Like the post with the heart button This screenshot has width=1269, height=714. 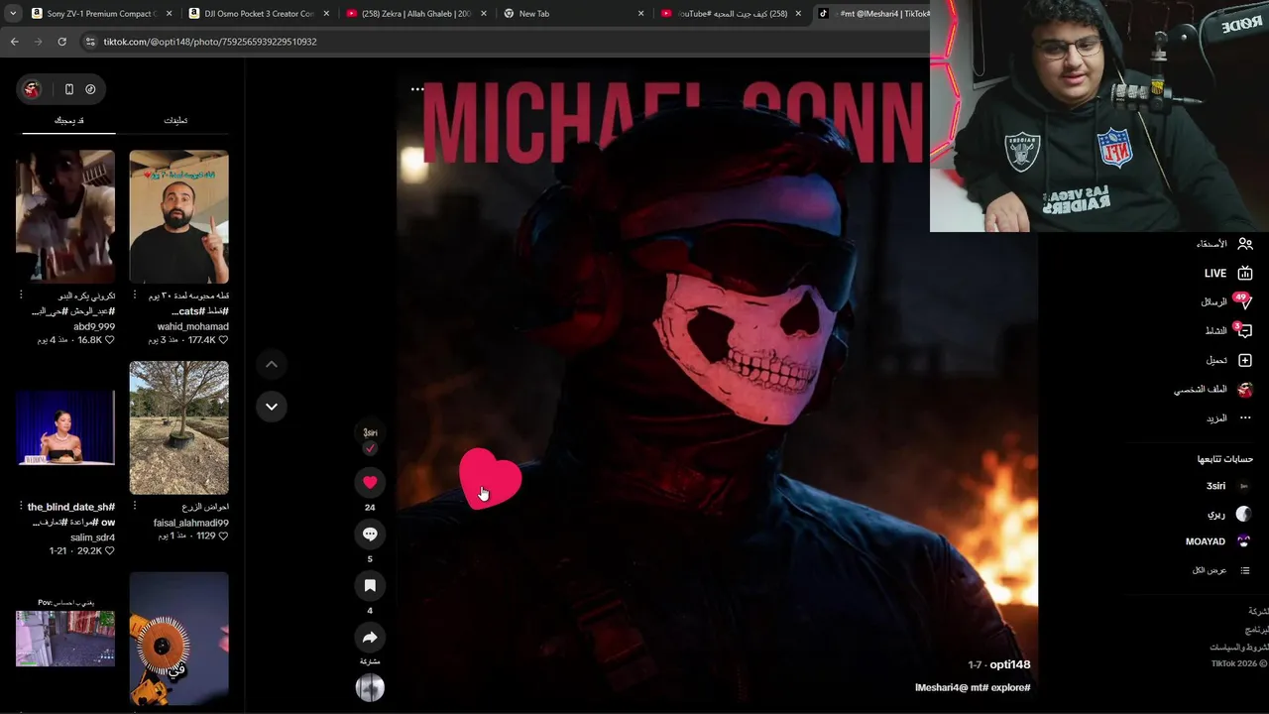click(370, 482)
